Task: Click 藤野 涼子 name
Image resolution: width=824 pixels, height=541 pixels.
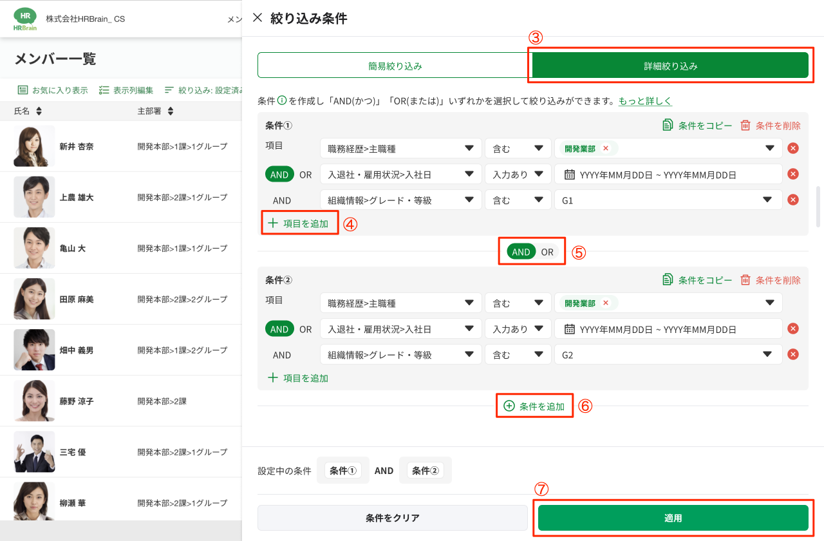Action: pyautogui.click(x=77, y=401)
